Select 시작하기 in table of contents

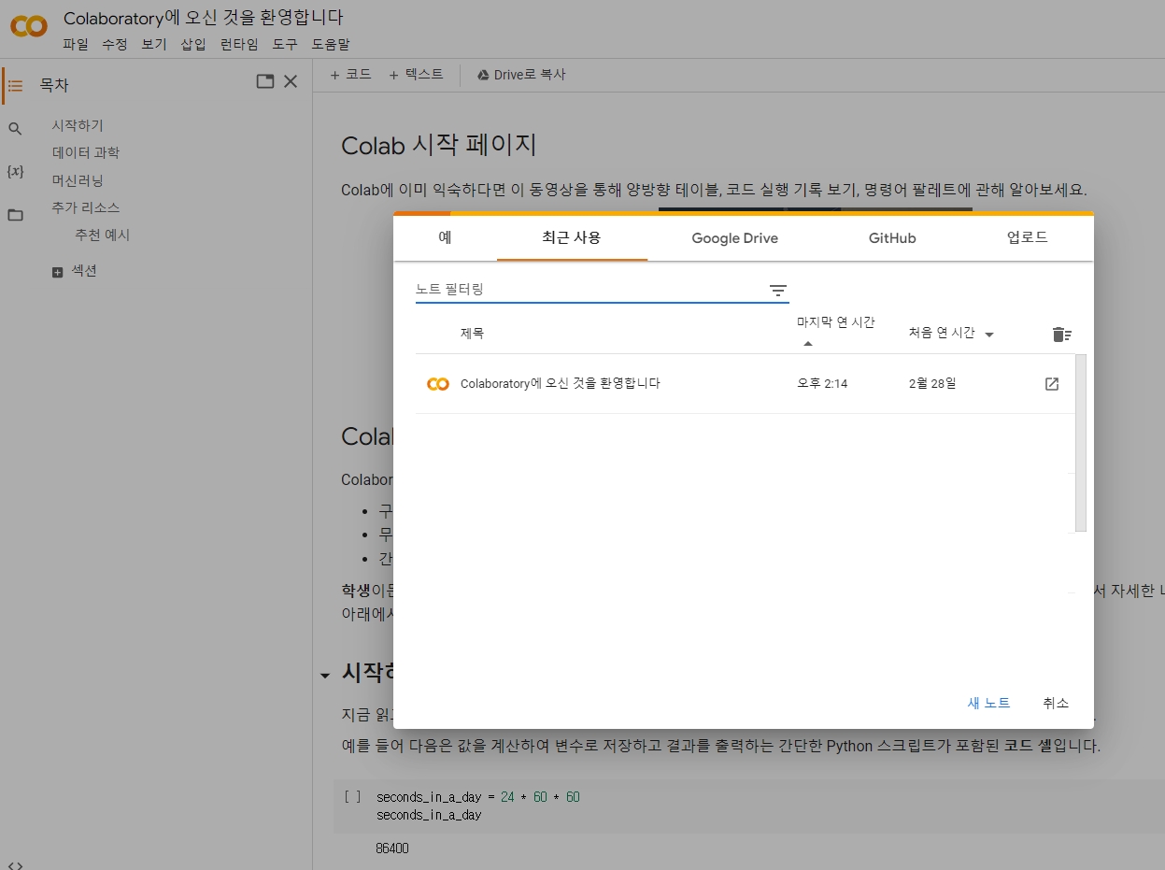[x=78, y=125]
